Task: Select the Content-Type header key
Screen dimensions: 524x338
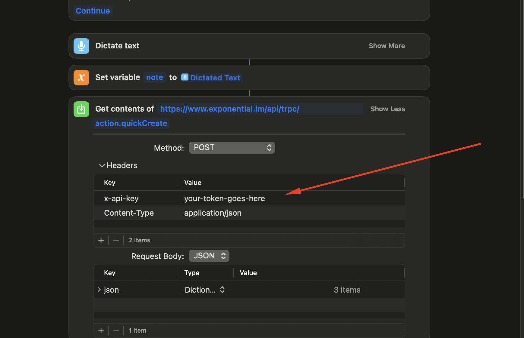Action: (129, 213)
